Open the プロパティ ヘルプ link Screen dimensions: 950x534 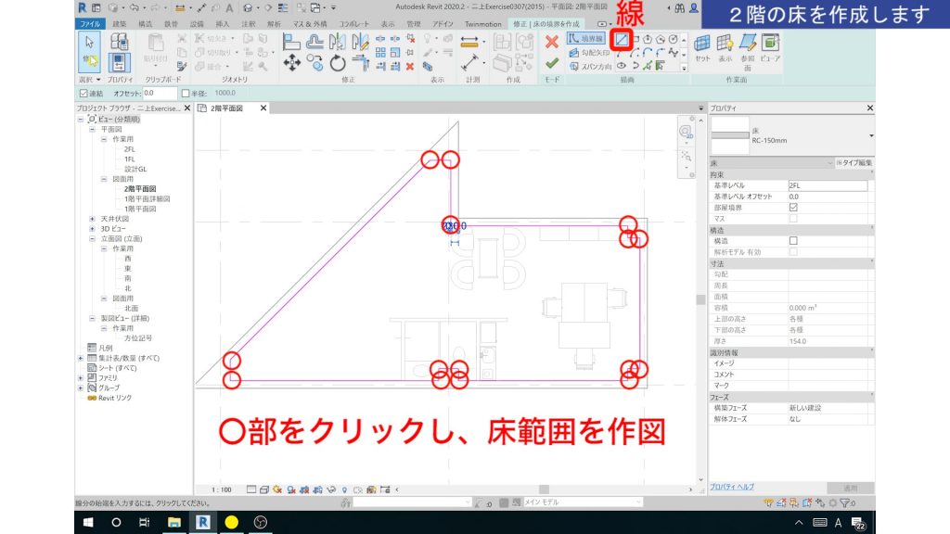click(732, 488)
